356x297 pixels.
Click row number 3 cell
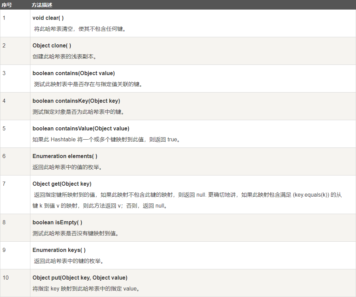tap(15, 79)
